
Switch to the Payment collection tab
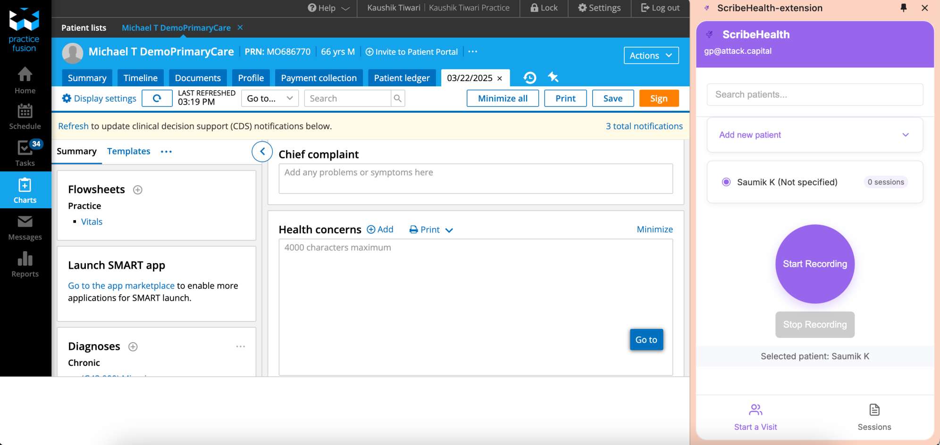coord(319,78)
